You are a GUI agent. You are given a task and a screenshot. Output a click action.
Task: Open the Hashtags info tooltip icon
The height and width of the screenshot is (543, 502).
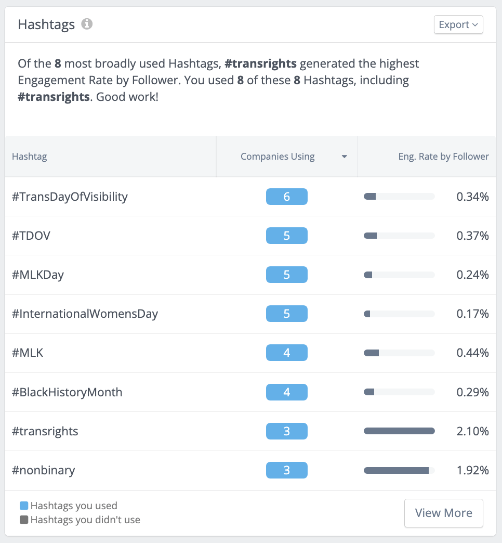(x=87, y=23)
